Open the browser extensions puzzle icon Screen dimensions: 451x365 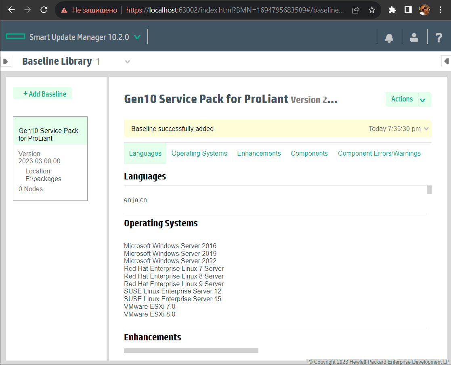coord(392,10)
